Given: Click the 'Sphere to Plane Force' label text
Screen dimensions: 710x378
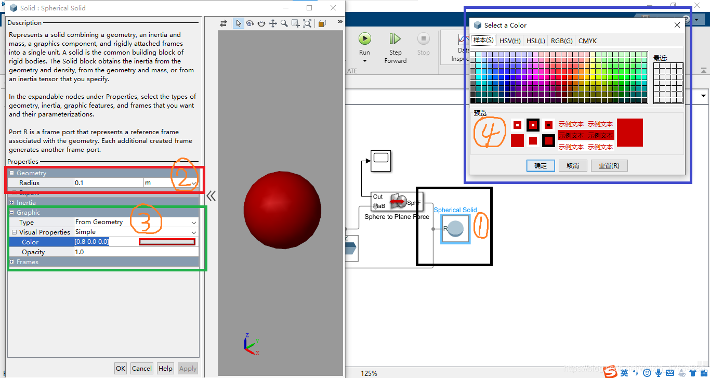Looking at the screenshot, I should point(397,217).
